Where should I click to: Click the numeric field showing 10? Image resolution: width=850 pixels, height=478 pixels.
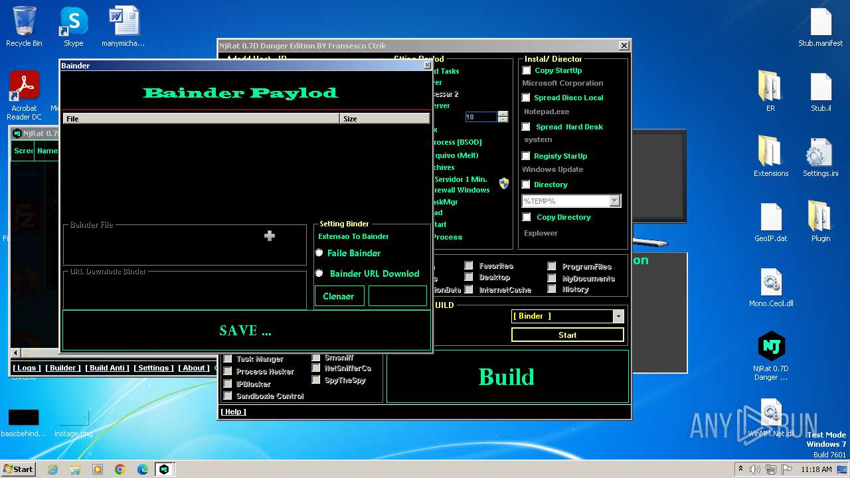coord(481,117)
